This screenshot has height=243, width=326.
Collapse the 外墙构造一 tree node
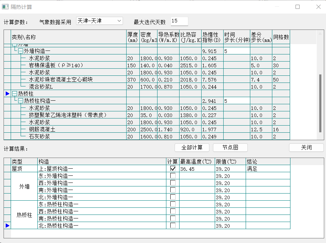21,51
